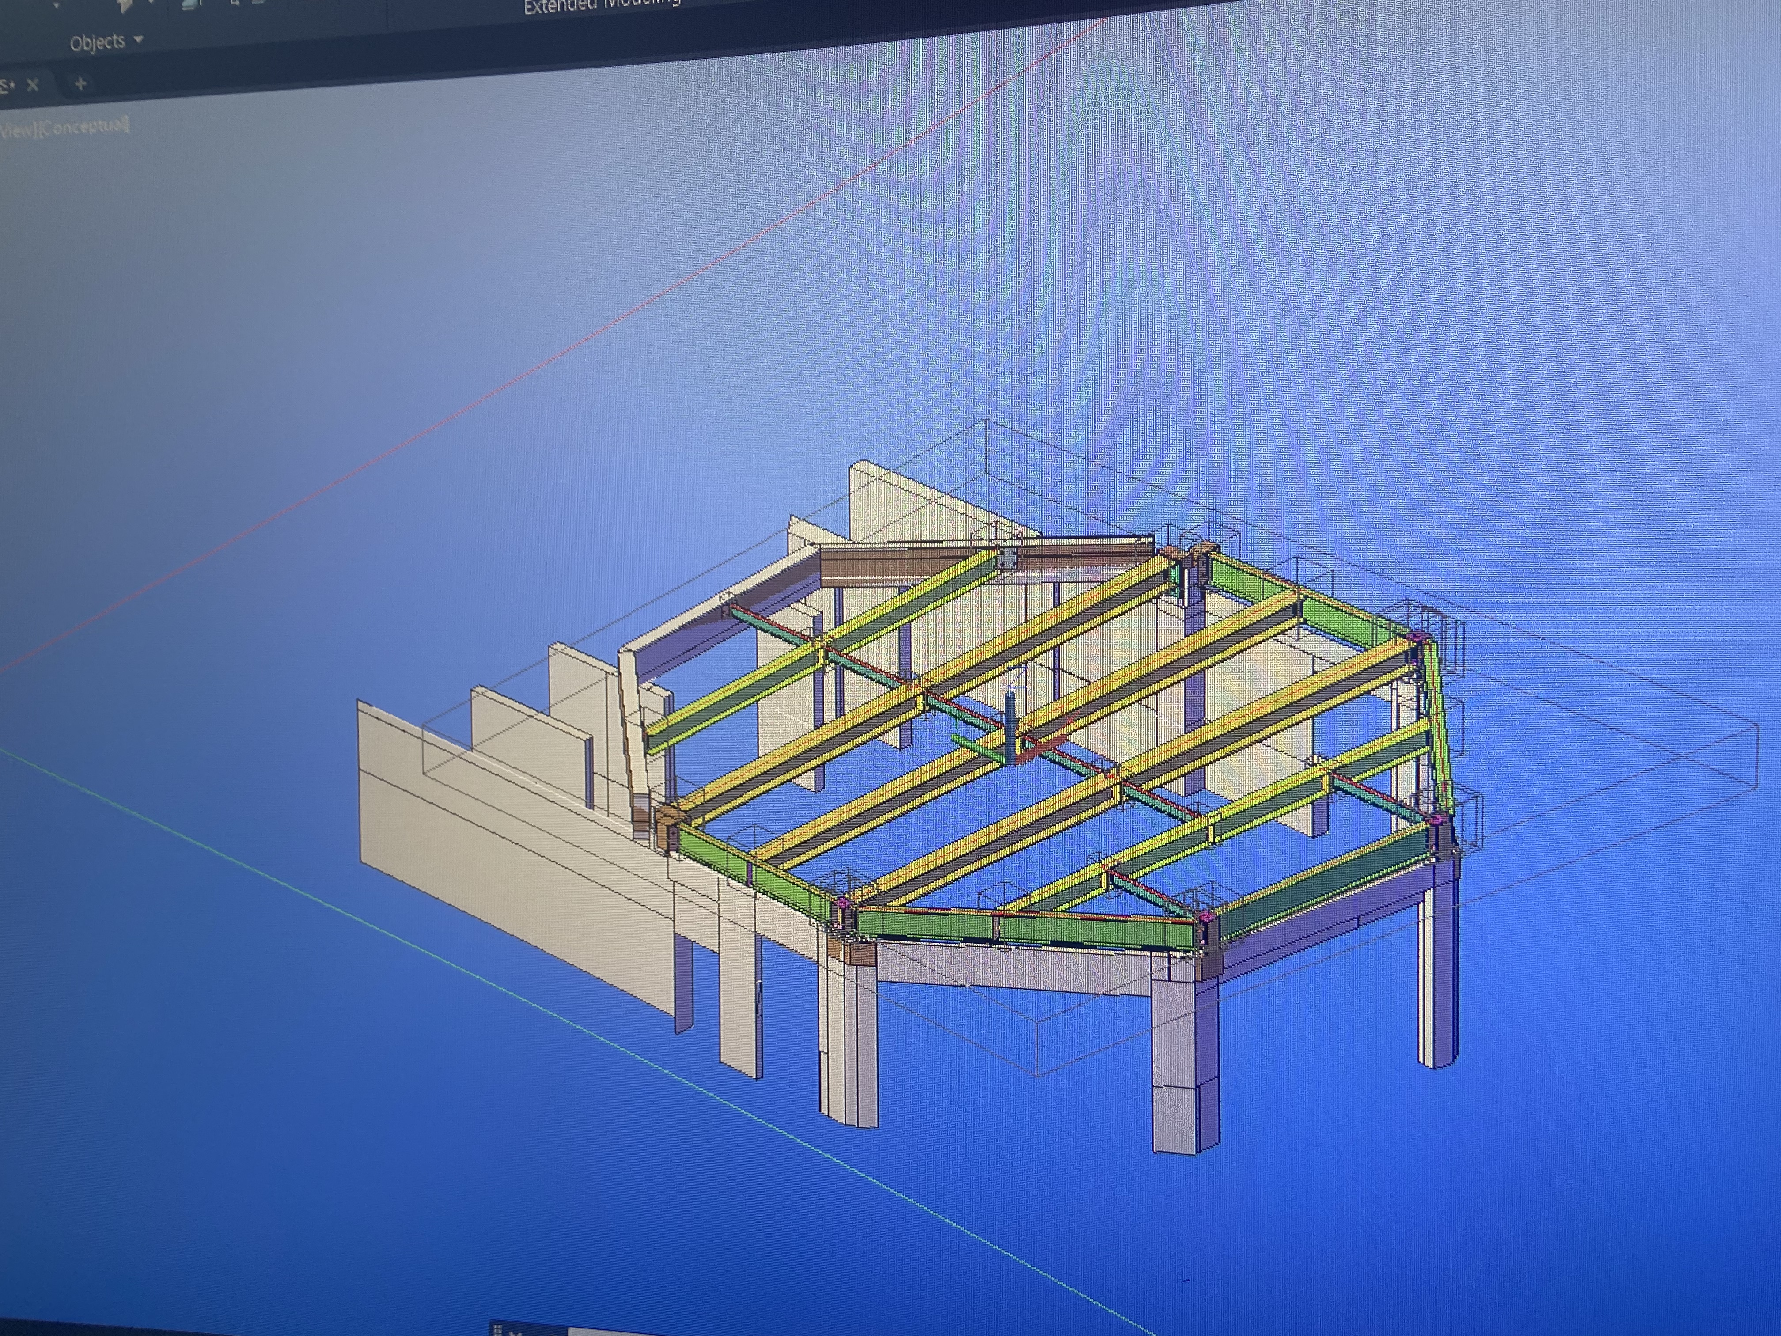The height and width of the screenshot is (1336, 1781).
Task: Close the open drawing file tab
Action: point(33,84)
